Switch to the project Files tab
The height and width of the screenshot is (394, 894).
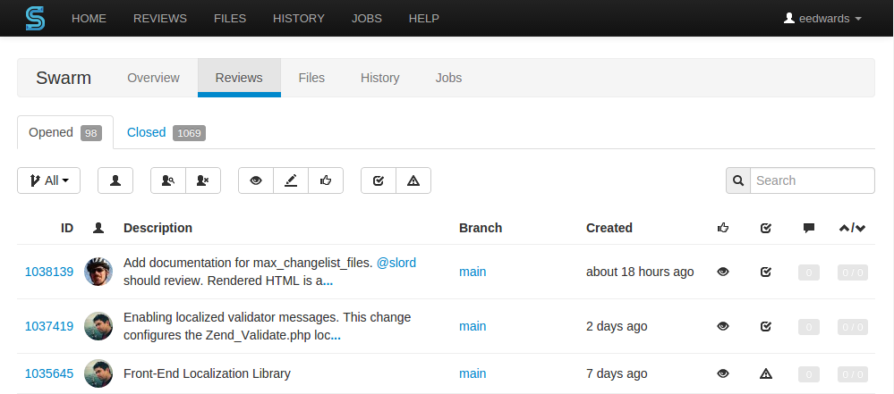tap(311, 78)
